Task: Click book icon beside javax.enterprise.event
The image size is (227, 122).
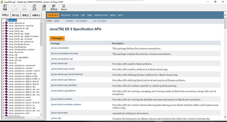Action: pos(6,97)
